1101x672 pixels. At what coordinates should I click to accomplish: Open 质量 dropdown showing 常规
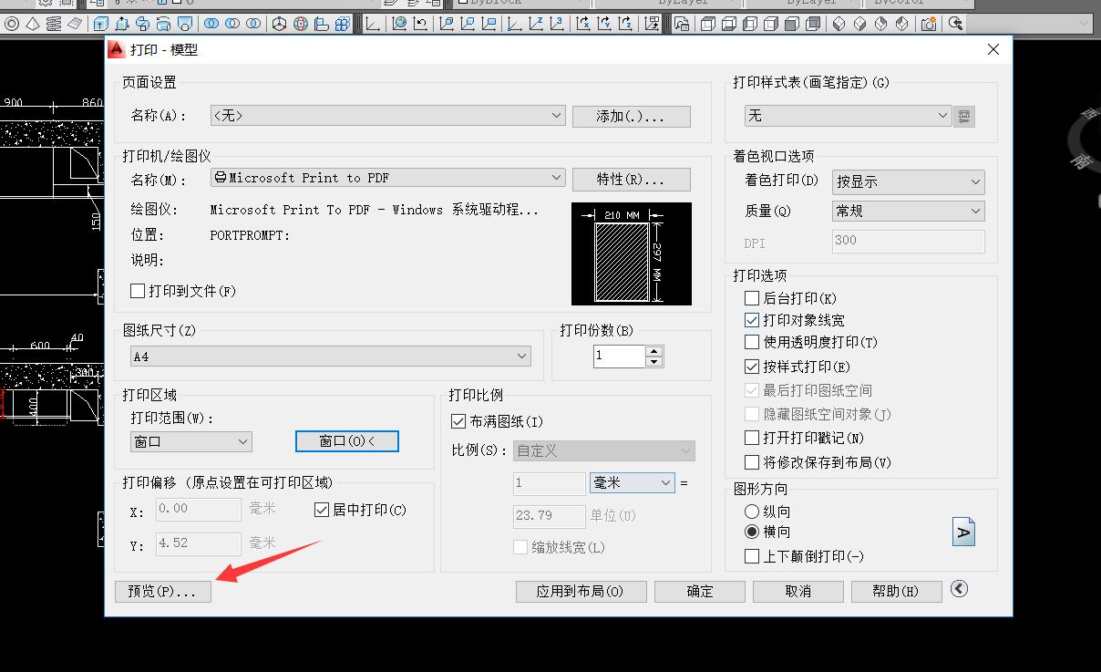[x=909, y=211]
